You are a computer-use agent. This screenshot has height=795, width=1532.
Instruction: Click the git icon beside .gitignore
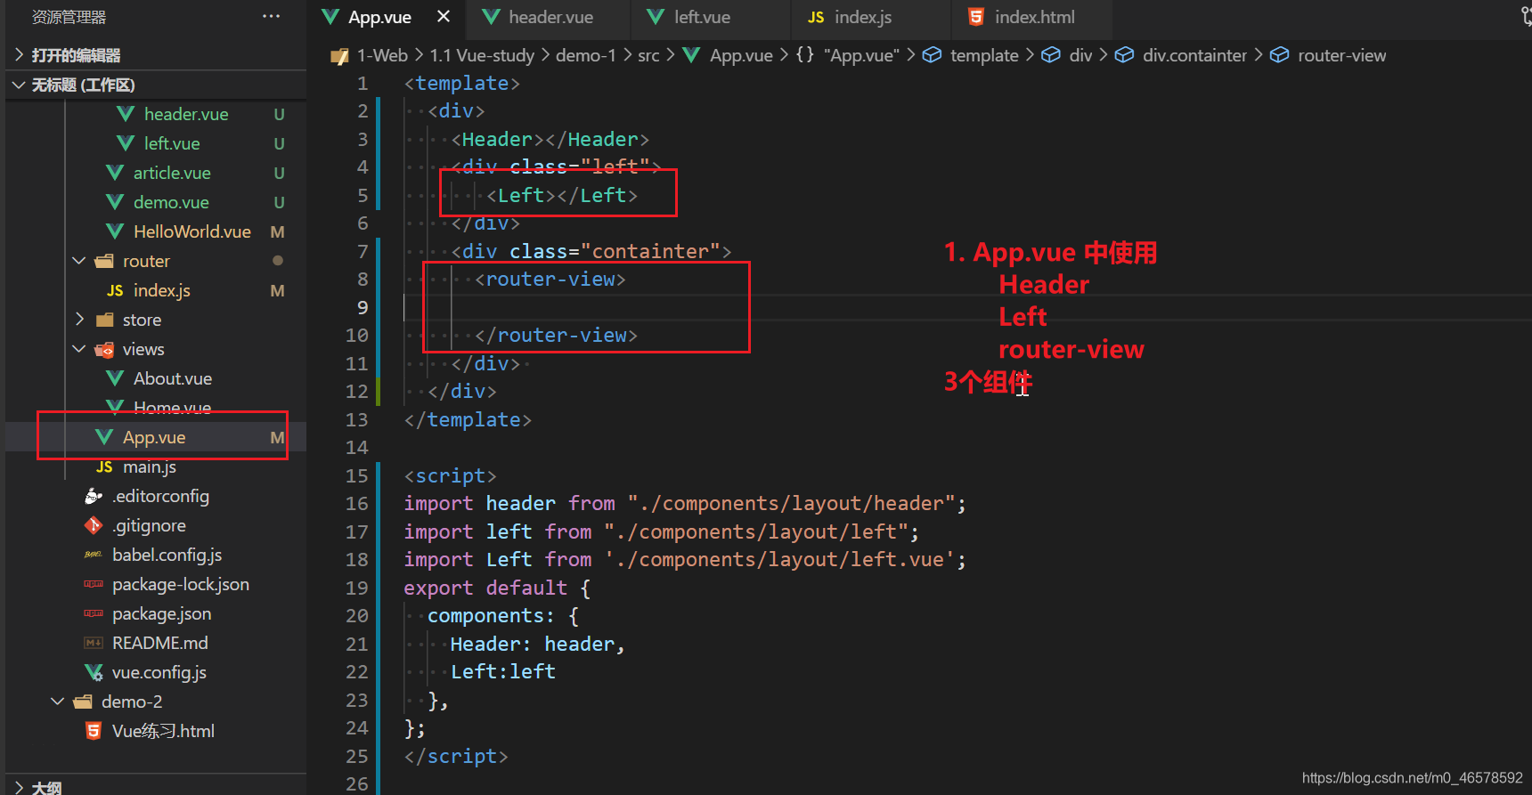94,525
